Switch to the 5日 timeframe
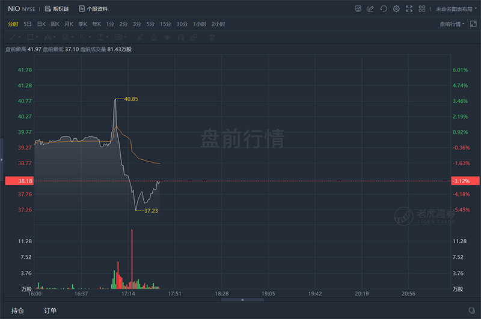481x319 pixels. point(28,24)
